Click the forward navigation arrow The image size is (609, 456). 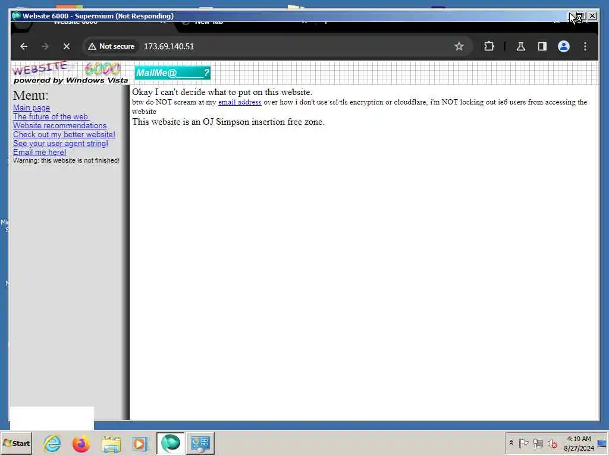pos(45,46)
